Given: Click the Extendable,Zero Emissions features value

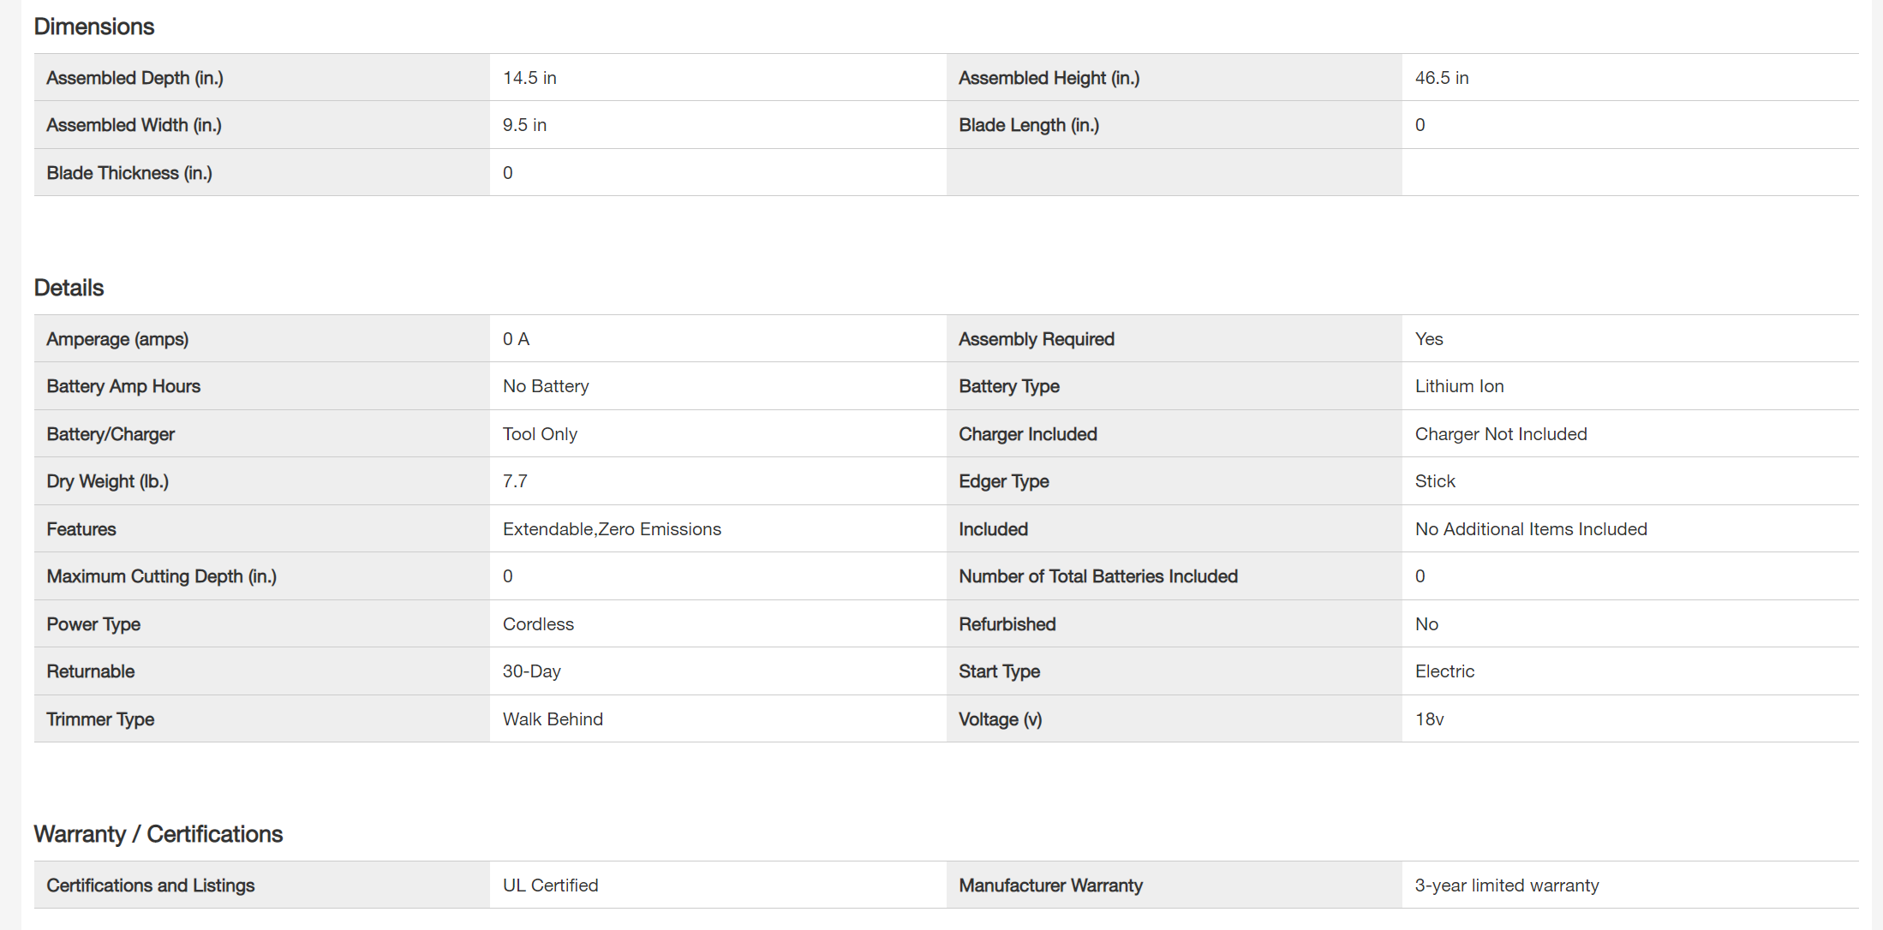Looking at the screenshot, I should click(612, 529).
